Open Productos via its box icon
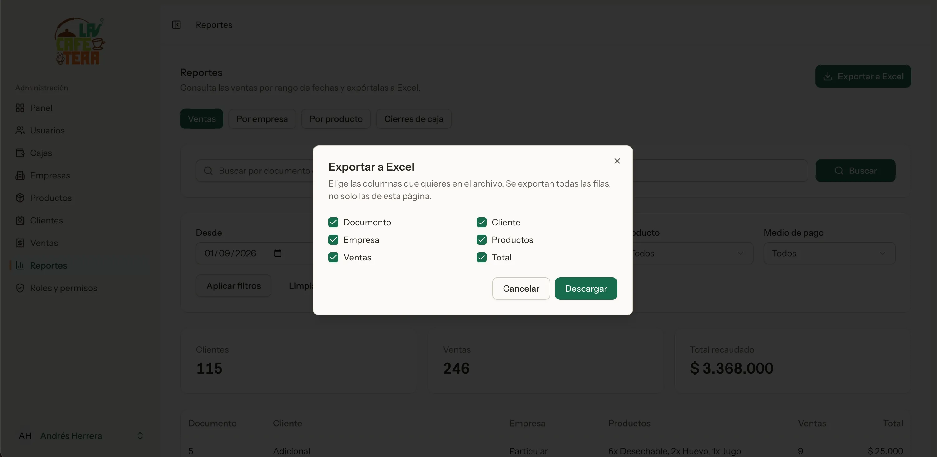 20,198
